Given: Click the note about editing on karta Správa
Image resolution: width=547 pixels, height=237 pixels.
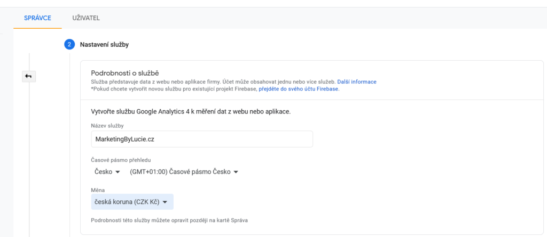Looking at the screenshot, I should [169, 220].
